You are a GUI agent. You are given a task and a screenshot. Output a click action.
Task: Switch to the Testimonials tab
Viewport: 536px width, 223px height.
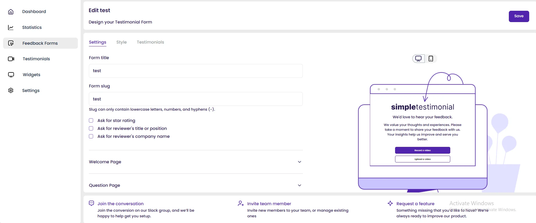pyautogui.click(x=150, y=42)
